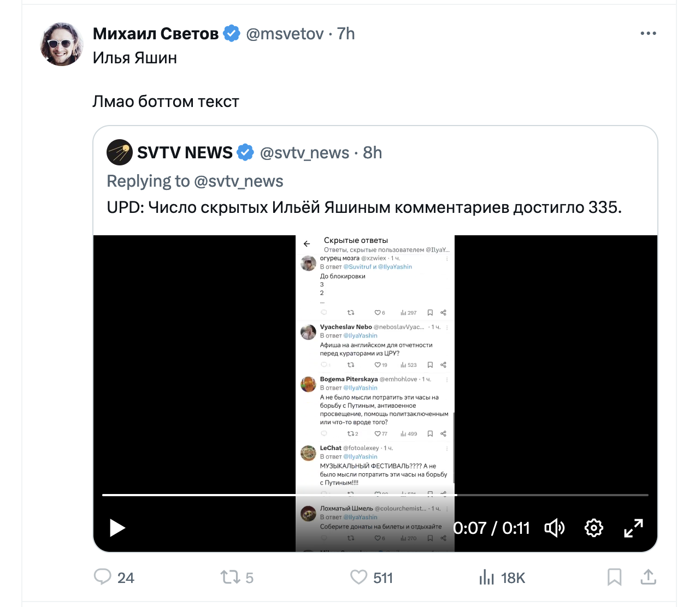Open the tweet's three-dots More menu
The height and width of the screenshot is (607, 683).
[648, 34]
